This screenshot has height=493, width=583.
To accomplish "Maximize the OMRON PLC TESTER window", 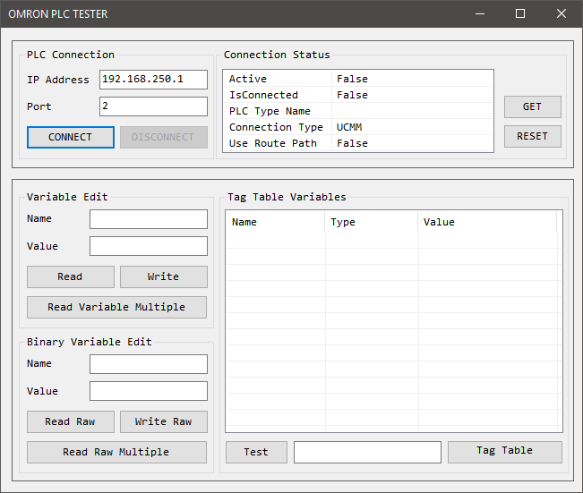I will (520, 13).
